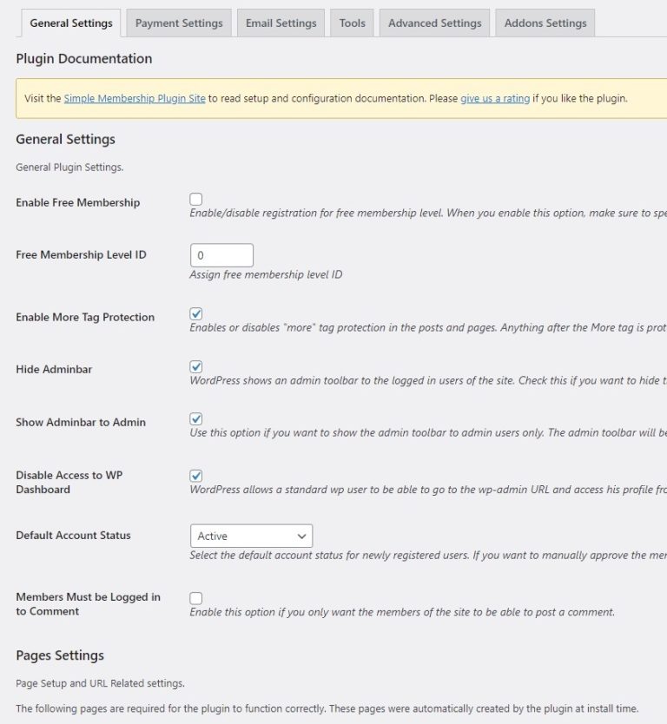Screen dimensions: 667x724
Task: Click the Free Membership Level ID label
Action: coord(81,255)
